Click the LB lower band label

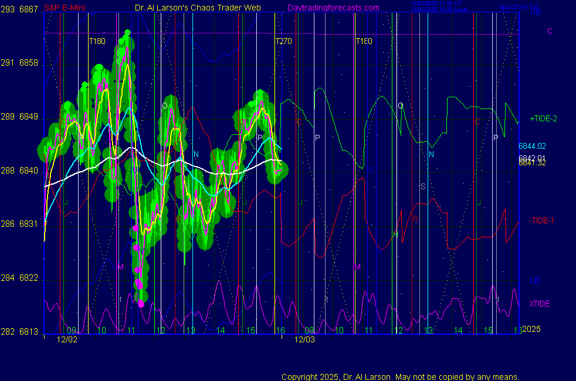(x=534, y=281)
